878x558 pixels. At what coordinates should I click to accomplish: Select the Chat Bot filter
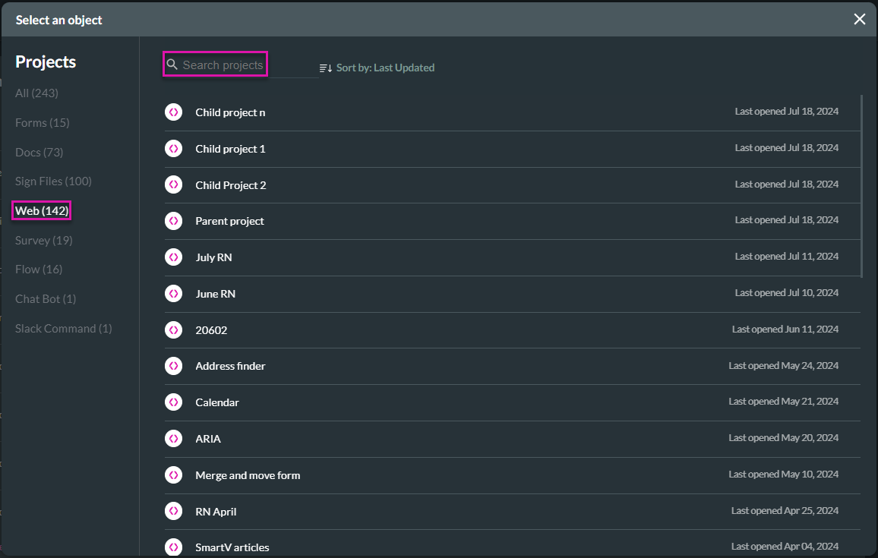point(45,298)
